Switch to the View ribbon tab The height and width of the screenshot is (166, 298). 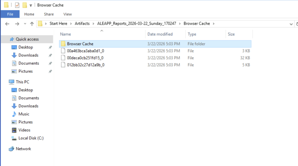tap(68, 14)
